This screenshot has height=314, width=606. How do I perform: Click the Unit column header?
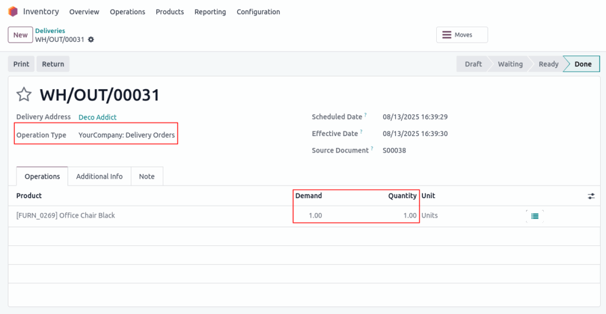[428, 196]
